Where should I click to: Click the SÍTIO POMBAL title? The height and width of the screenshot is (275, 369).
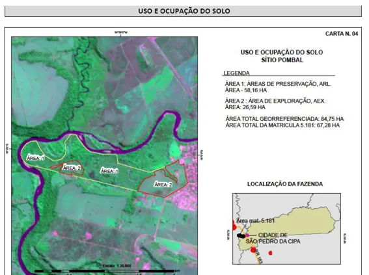click(282, 60)
